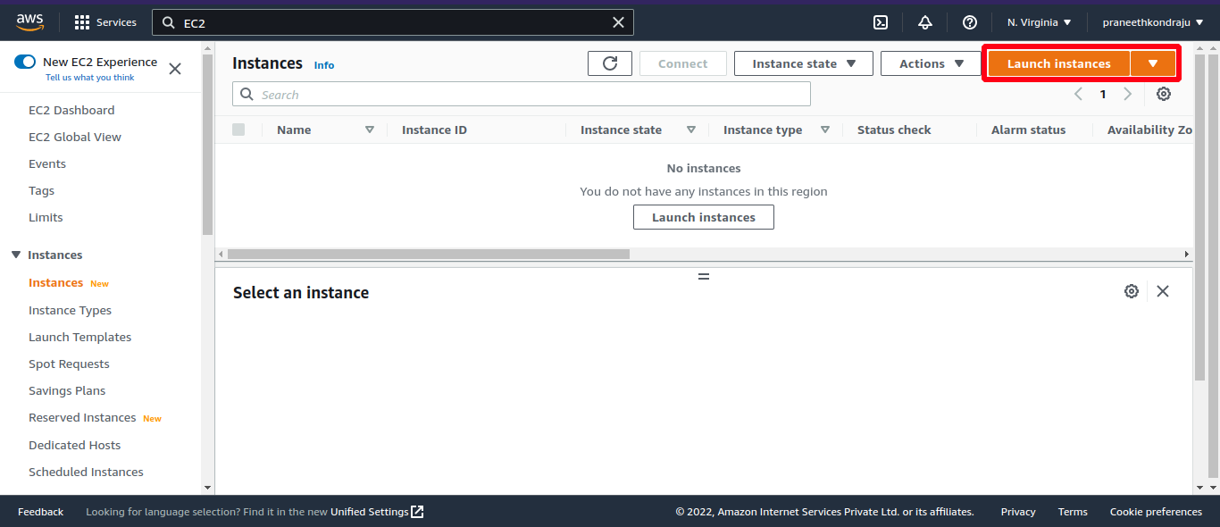
Task: Click the magnifier in top search bar
Action: tap(168, 22)
